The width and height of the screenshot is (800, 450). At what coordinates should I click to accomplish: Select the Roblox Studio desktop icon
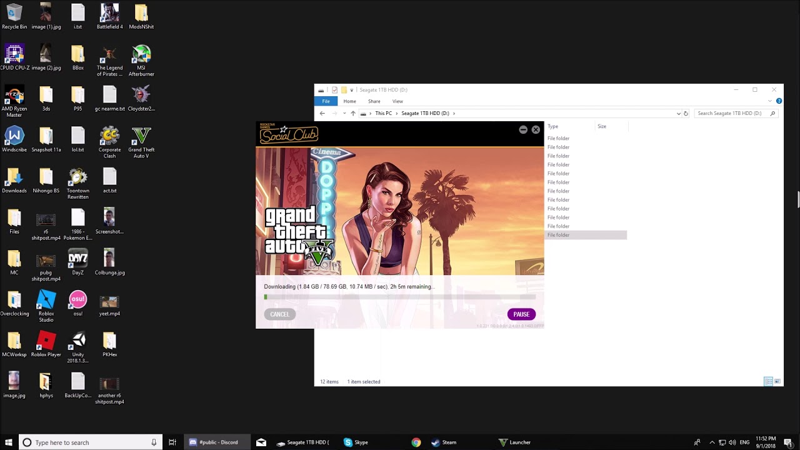pos(46,306)
